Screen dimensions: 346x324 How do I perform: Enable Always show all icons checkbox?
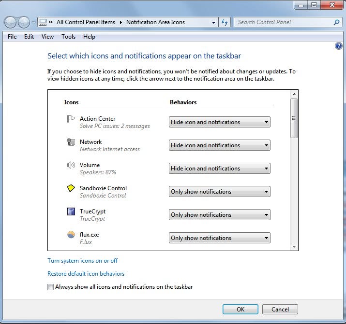click(50, 287)
